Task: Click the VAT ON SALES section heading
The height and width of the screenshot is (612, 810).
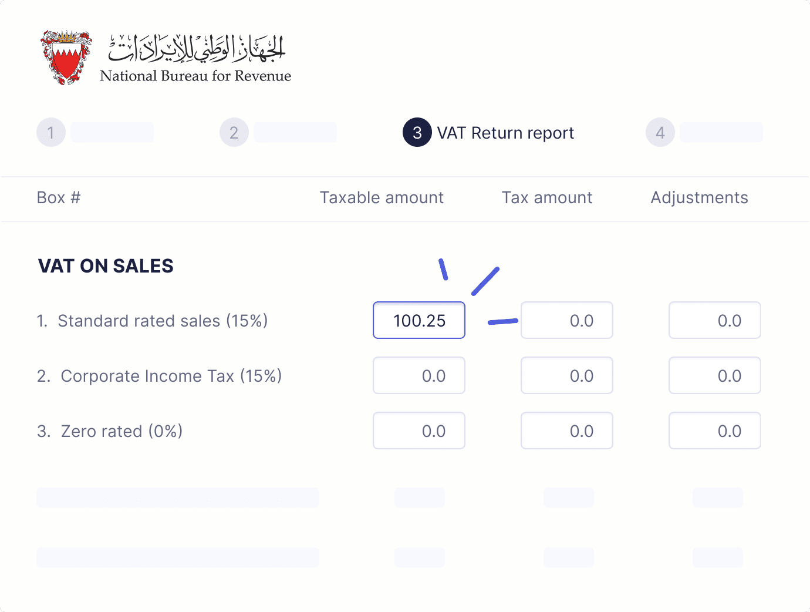Action: pos(106,266)
